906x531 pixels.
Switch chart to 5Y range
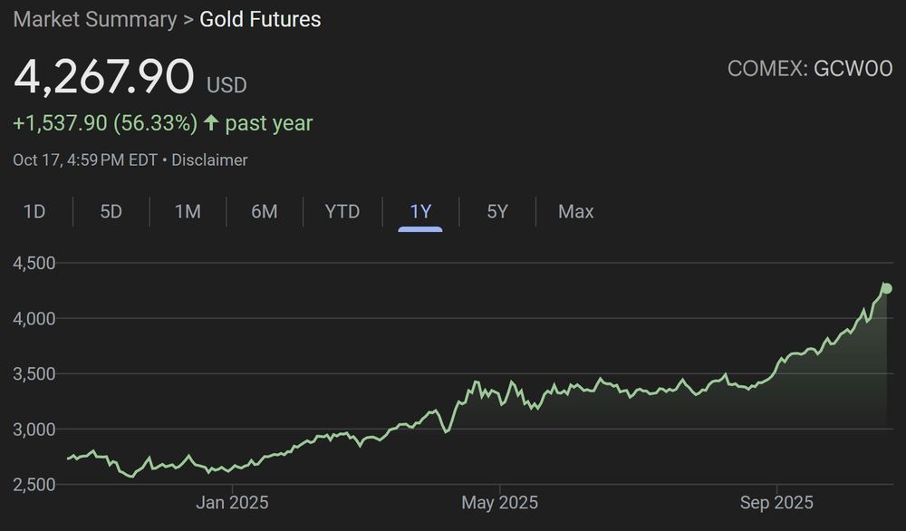(496, 211)
